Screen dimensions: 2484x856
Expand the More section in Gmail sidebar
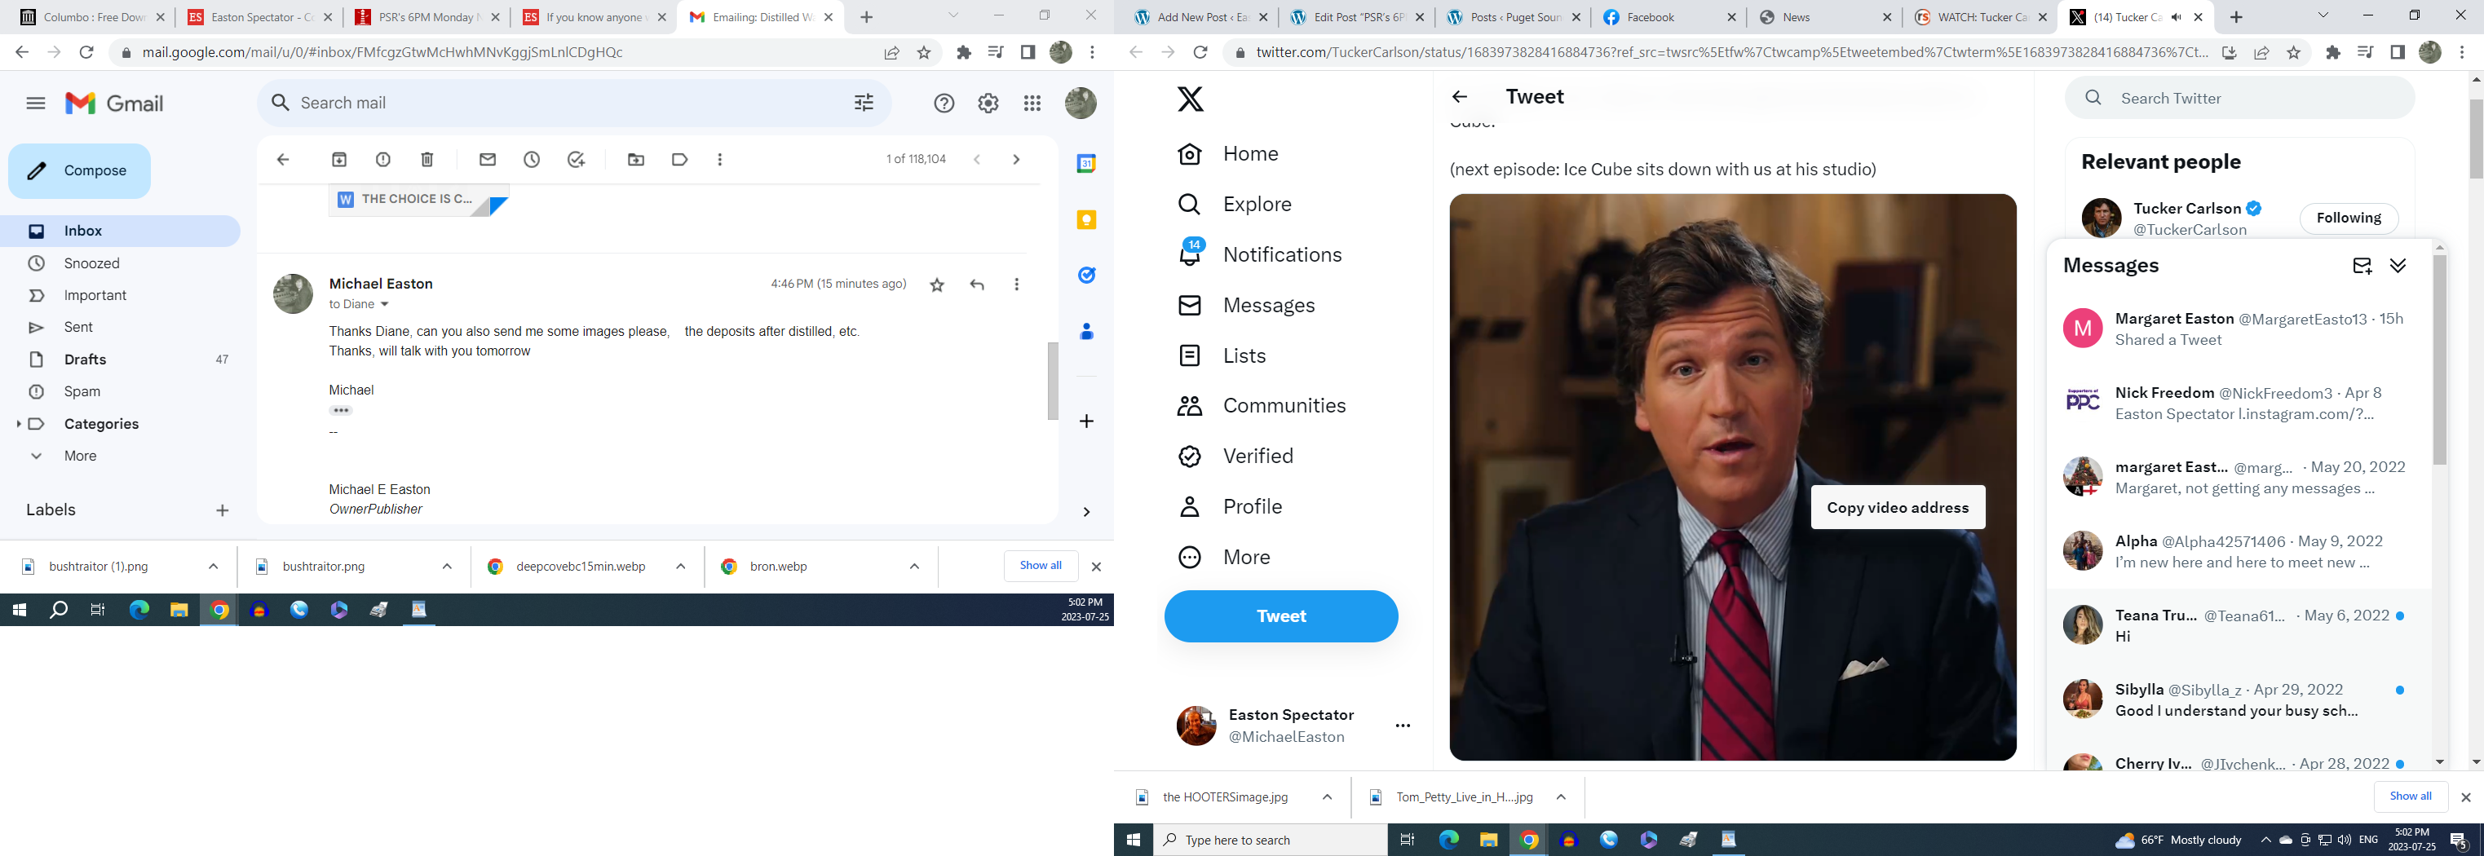pyautogui.click(x=79, y=456)
